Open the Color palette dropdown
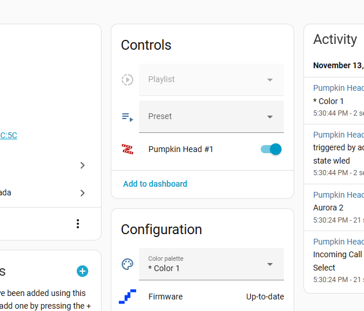The width and height of the screenshot is (364, 311). (x=211, y=264)
